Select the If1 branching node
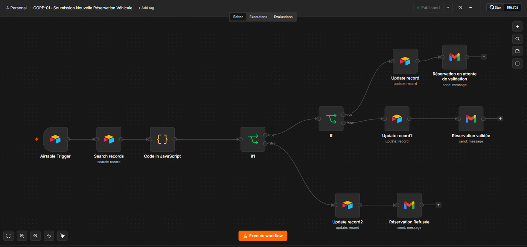This screenshot has height=247, width=527. (253, 139)
